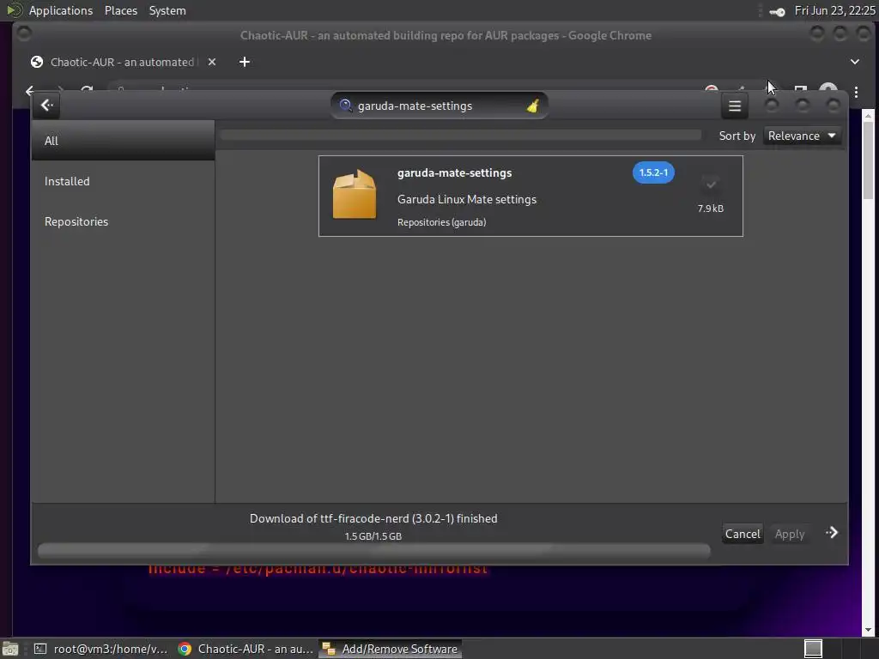Click the Garuda logo next to Applications

[14, 10]
